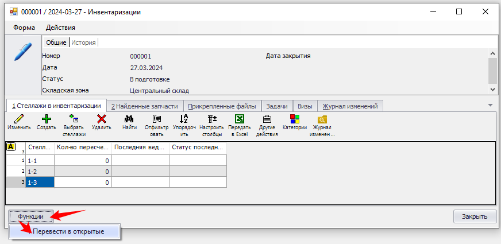
Task: Open Журнал изменений toolbar icon
Action: click(322, 119)
